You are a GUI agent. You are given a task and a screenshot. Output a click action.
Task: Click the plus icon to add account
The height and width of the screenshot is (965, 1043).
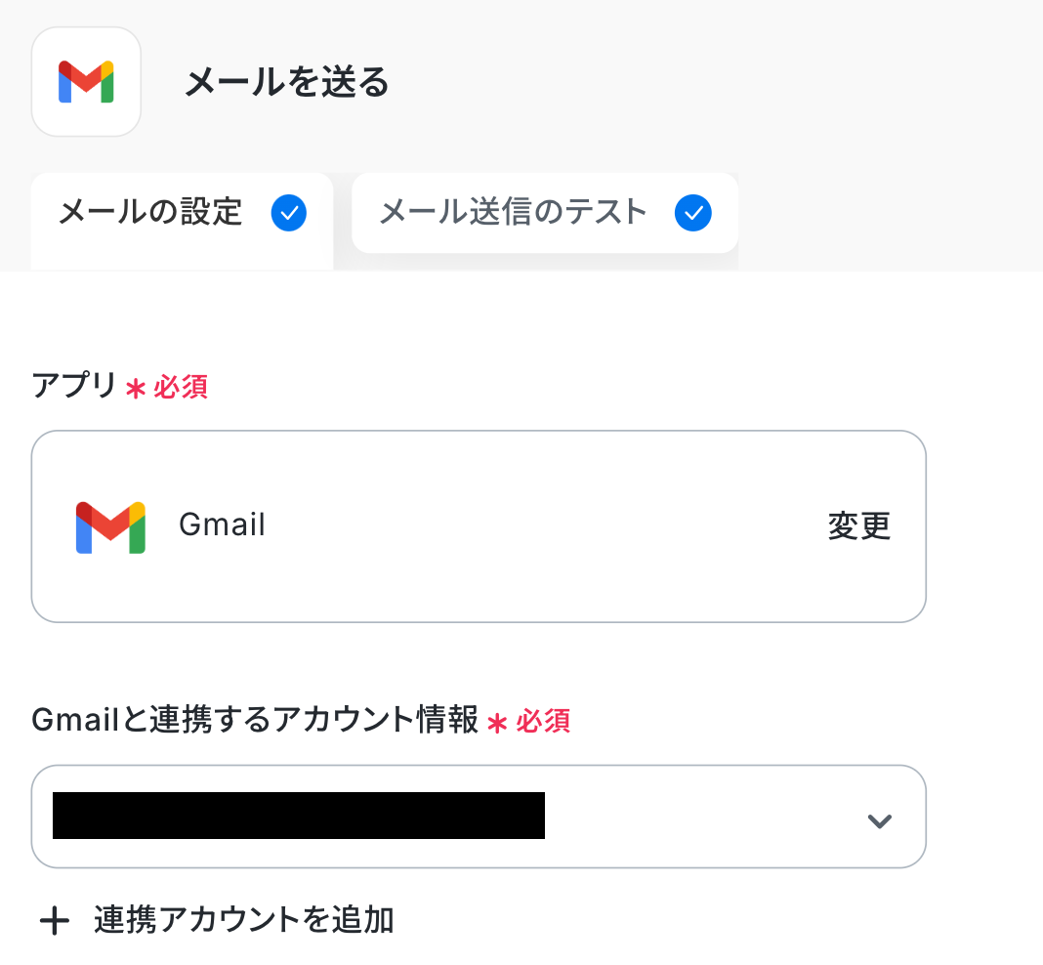[x=55, y=921]
